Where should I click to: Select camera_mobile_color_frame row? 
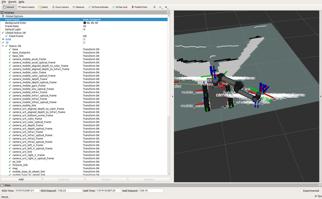84,73
